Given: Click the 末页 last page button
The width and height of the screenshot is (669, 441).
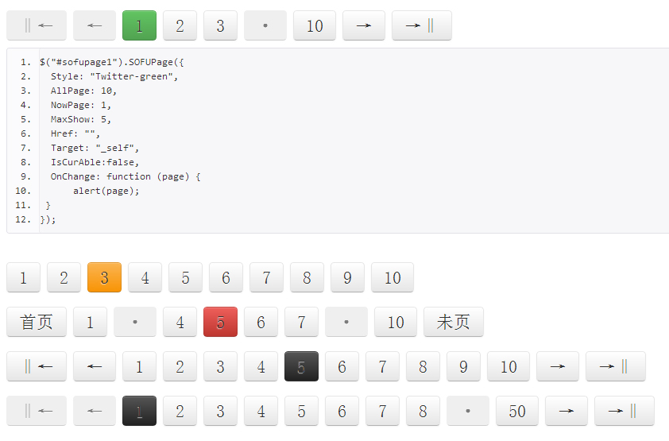Looking at the screenshot, I should click(x=453, y=322).
